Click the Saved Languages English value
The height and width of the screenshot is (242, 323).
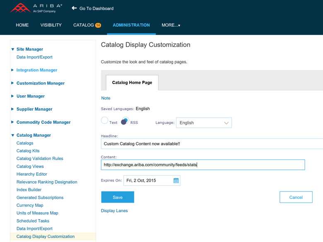pyautogui.click(x=143, y=109)
